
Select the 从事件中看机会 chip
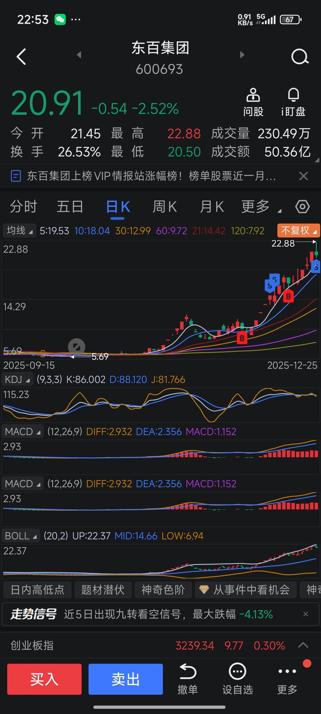246,590
